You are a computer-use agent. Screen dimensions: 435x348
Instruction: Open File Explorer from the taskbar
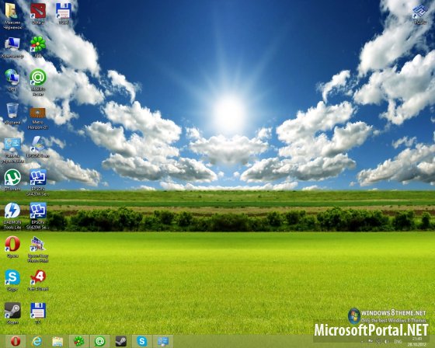[x=57, y=341]
